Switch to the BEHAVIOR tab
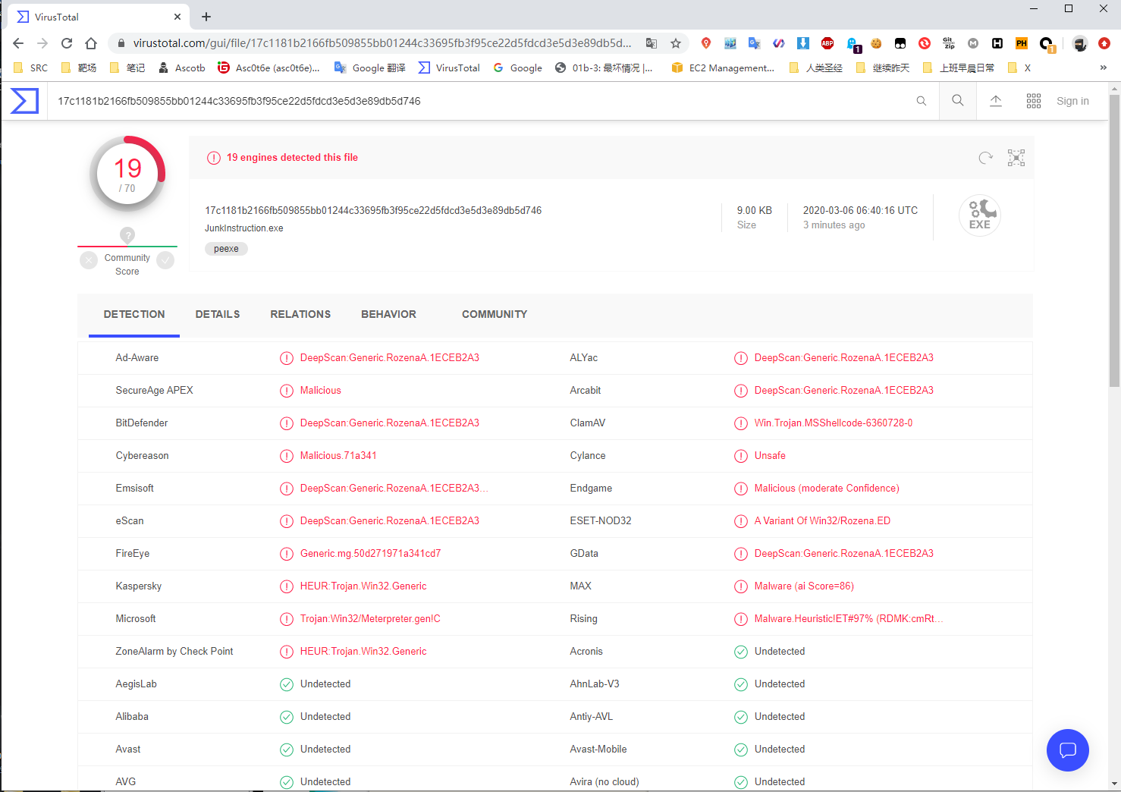Viewport: 1121px width, 792px height. [x=388, y=314]
